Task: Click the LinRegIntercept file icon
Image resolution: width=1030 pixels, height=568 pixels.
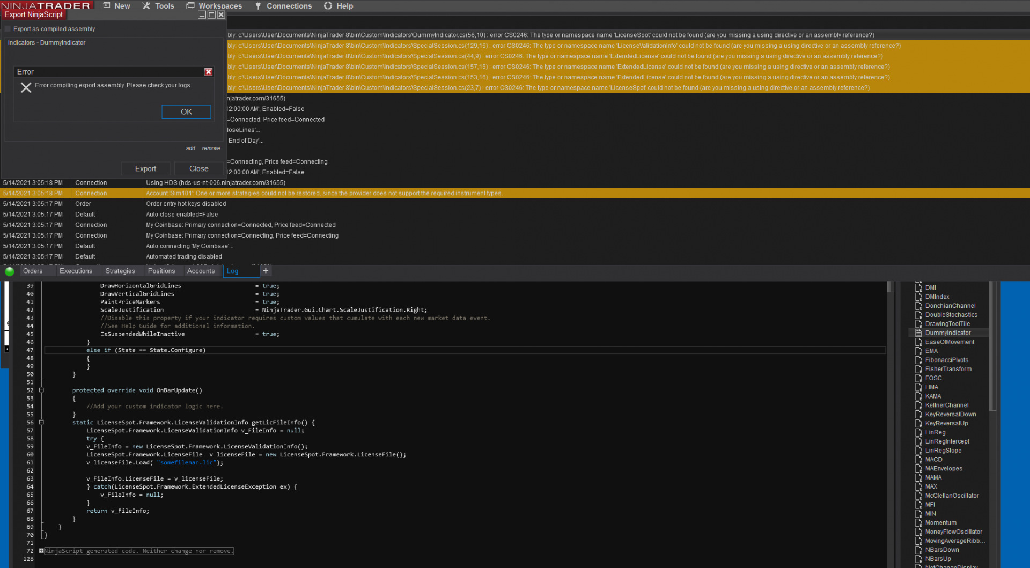Action: pyautogui.click(x=918, y=442)
